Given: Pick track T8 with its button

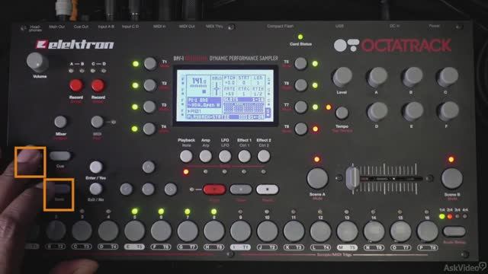Looking at the screenshot, I should pos(300,129).
